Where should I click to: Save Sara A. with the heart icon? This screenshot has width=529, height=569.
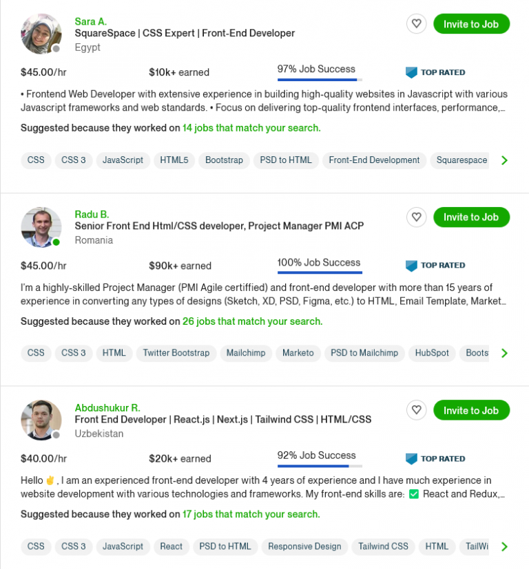coord(416,24)
